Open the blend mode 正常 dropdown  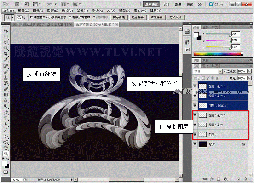tap(208, 72)
